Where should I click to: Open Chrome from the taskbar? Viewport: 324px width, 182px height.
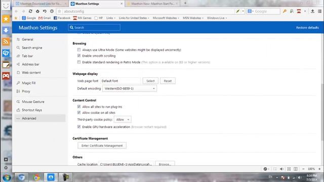36,177
